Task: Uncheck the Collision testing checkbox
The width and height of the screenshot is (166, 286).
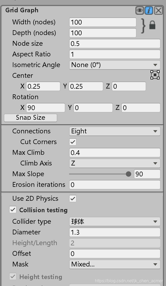Action: coord(13,210)
